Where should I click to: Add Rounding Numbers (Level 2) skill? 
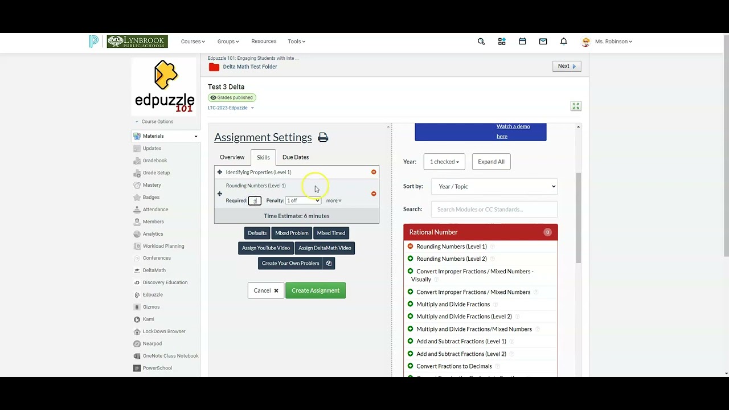[x=410, y=259]
